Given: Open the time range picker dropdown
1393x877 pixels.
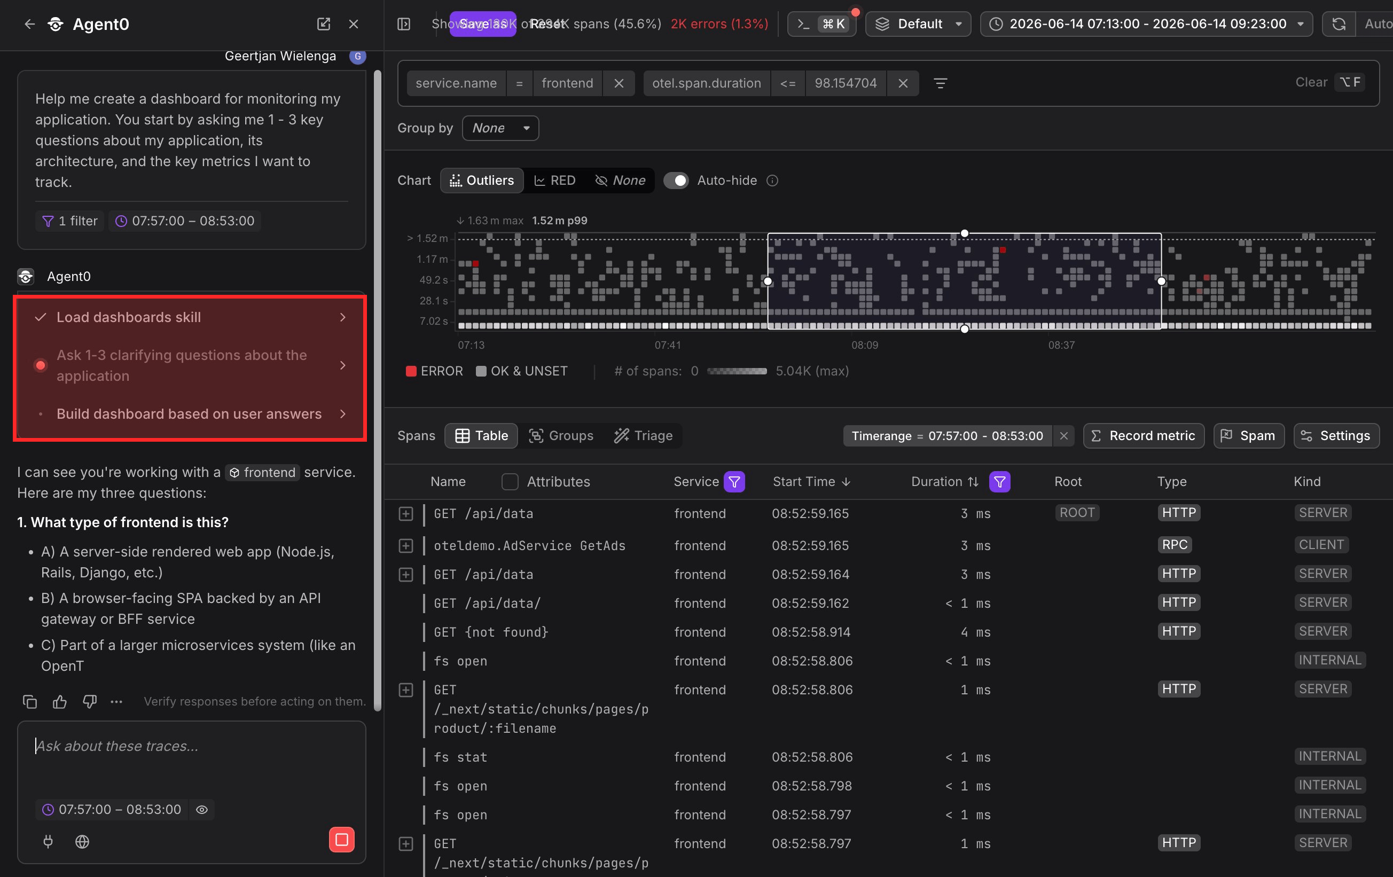Looking at the screenshot, I should pyautogui.click(x=1146, y=24).
